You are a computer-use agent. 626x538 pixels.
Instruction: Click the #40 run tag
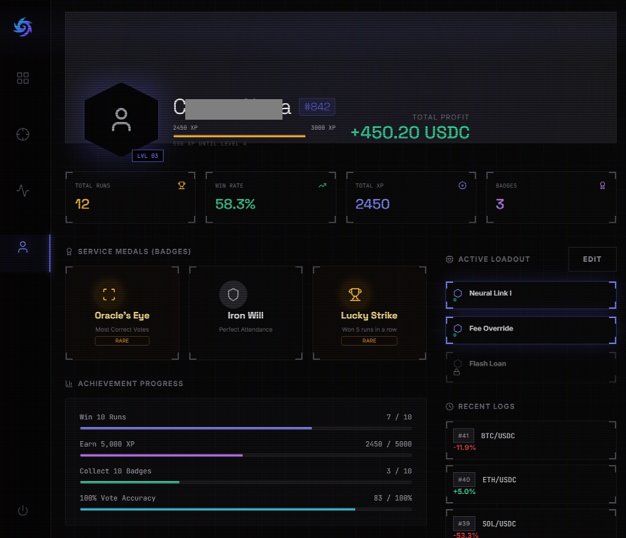(x=464, y=480)
